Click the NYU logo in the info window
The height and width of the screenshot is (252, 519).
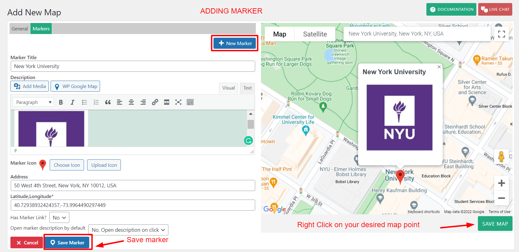[x=400, y=118]
